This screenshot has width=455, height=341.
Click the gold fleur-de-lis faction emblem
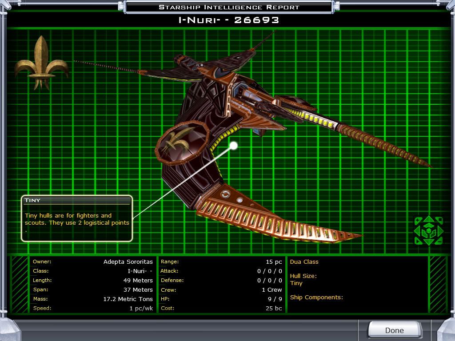pos(41,63)
